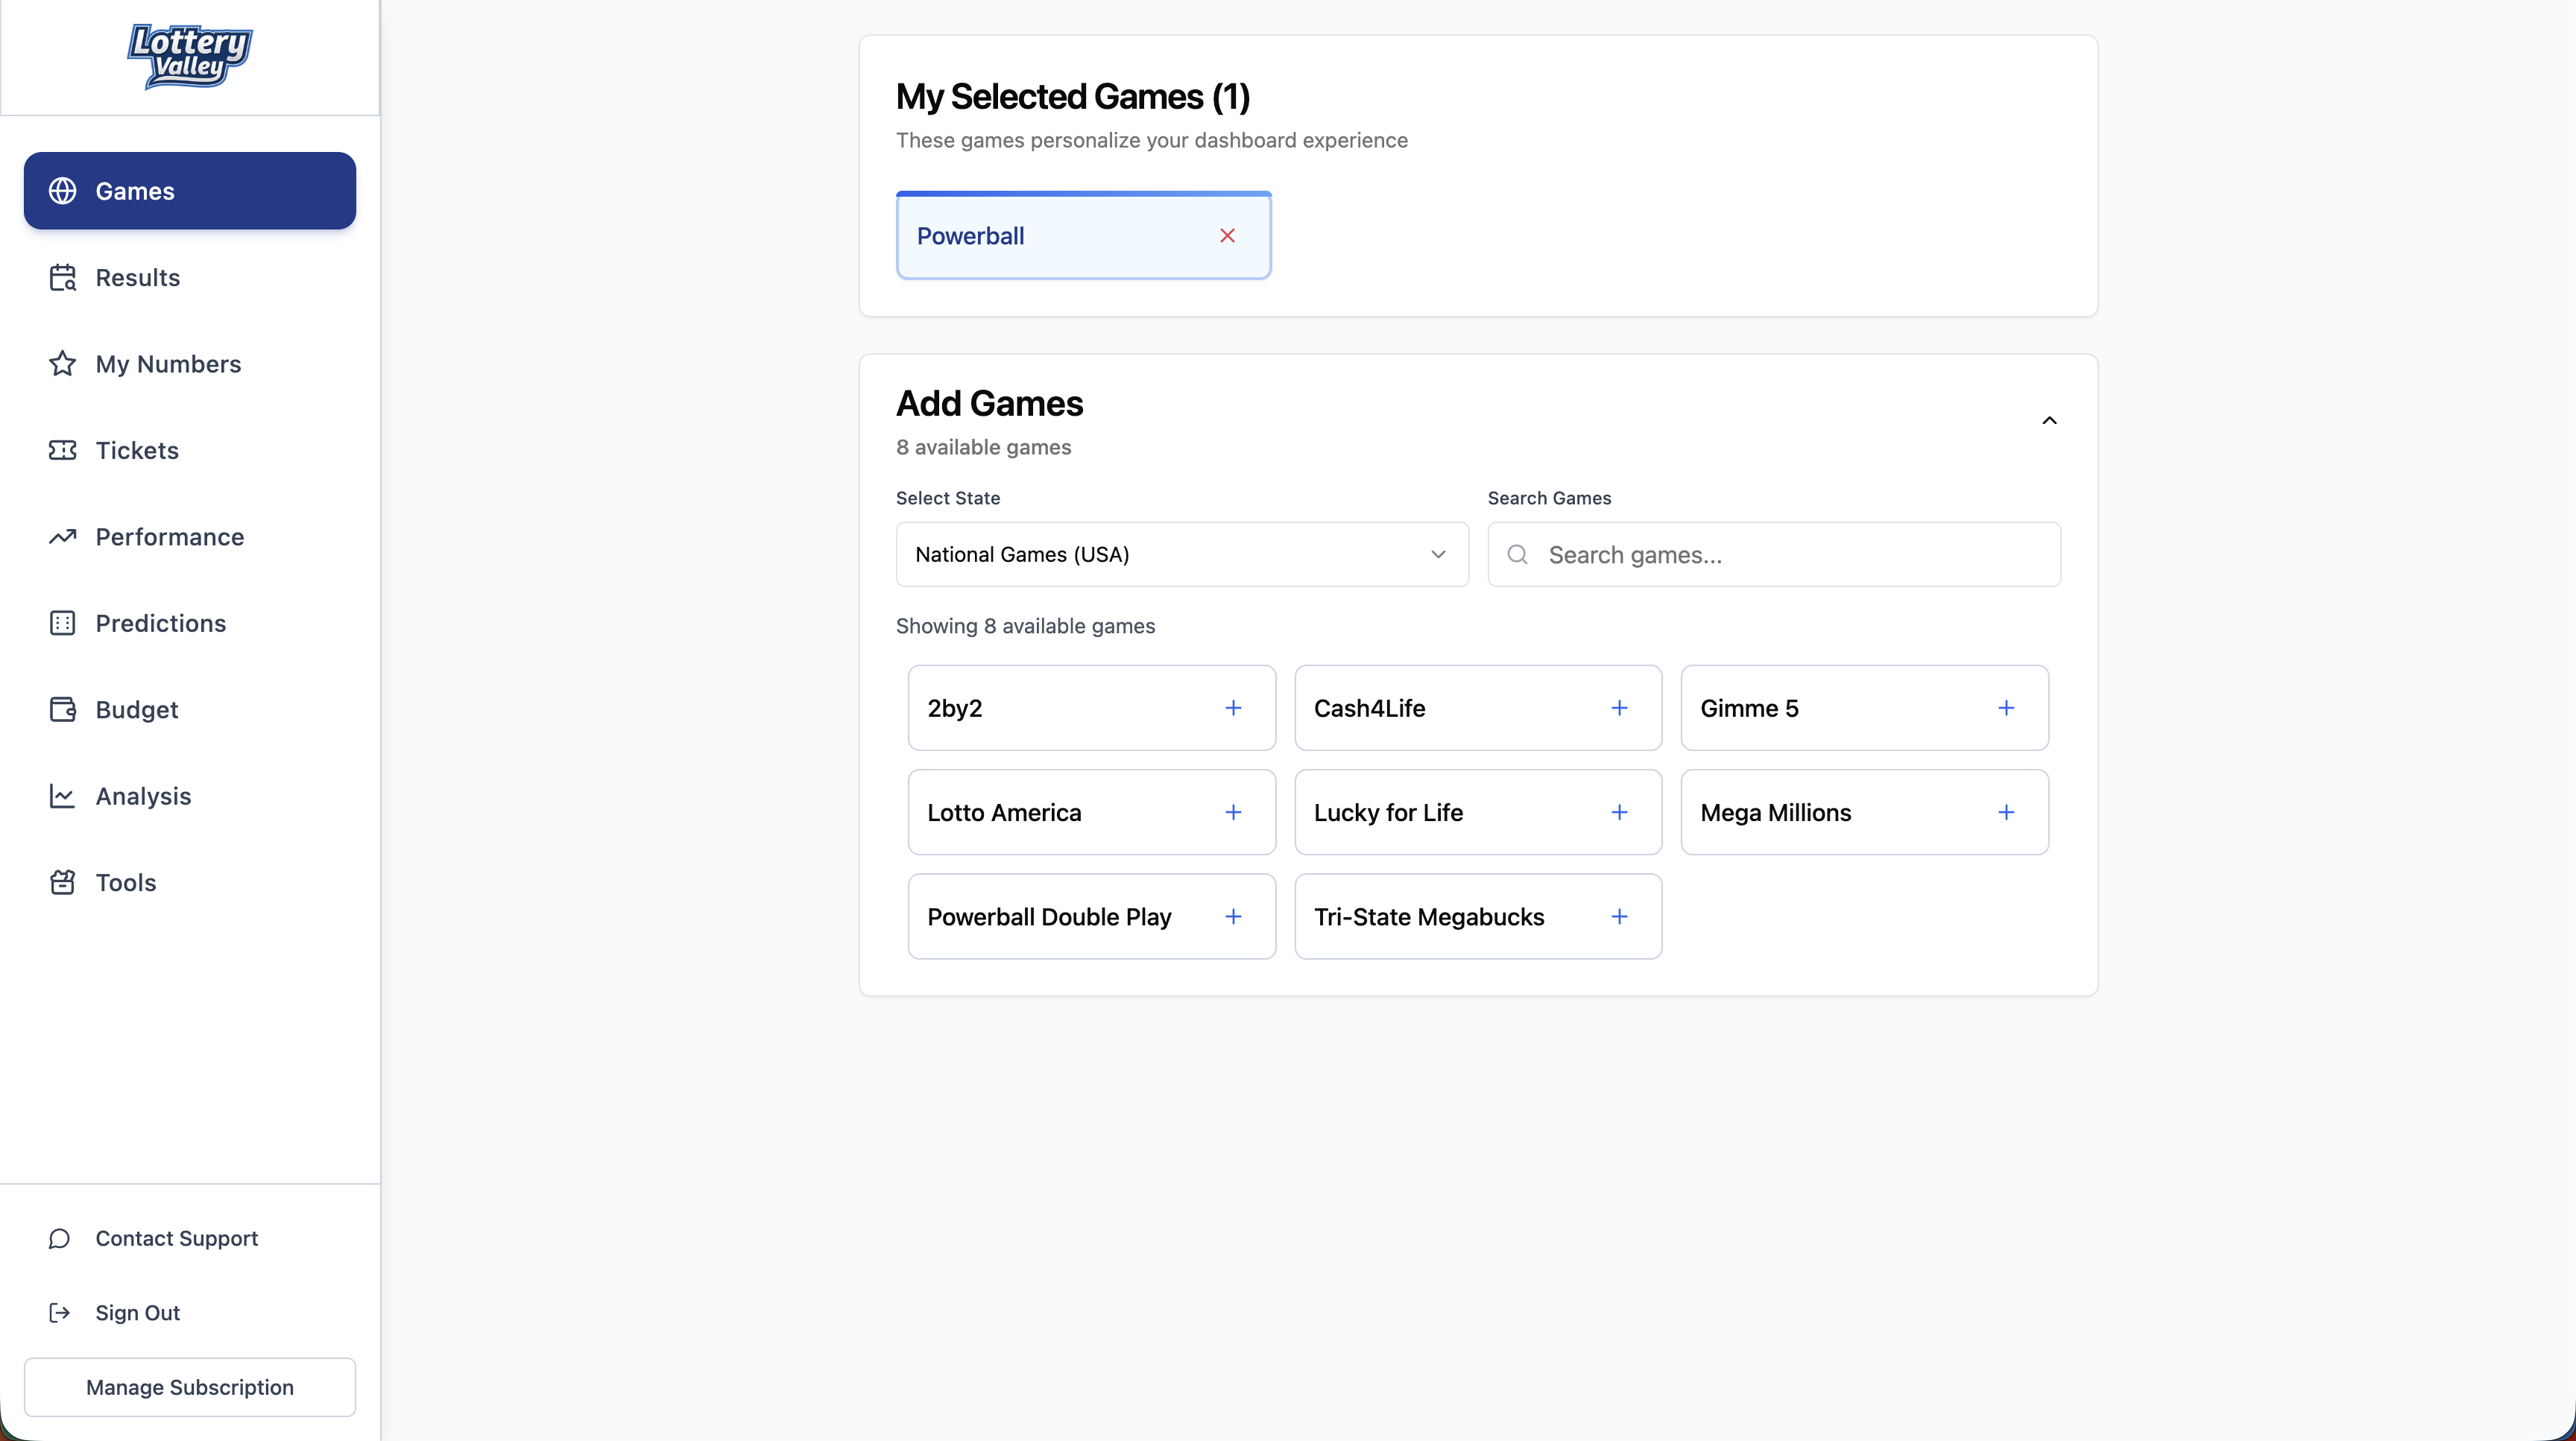The width and height of the screenshot is (2576, 1441).
Task: Select the Games globe icon in sidebar
Action: click(x=63, y=191)
